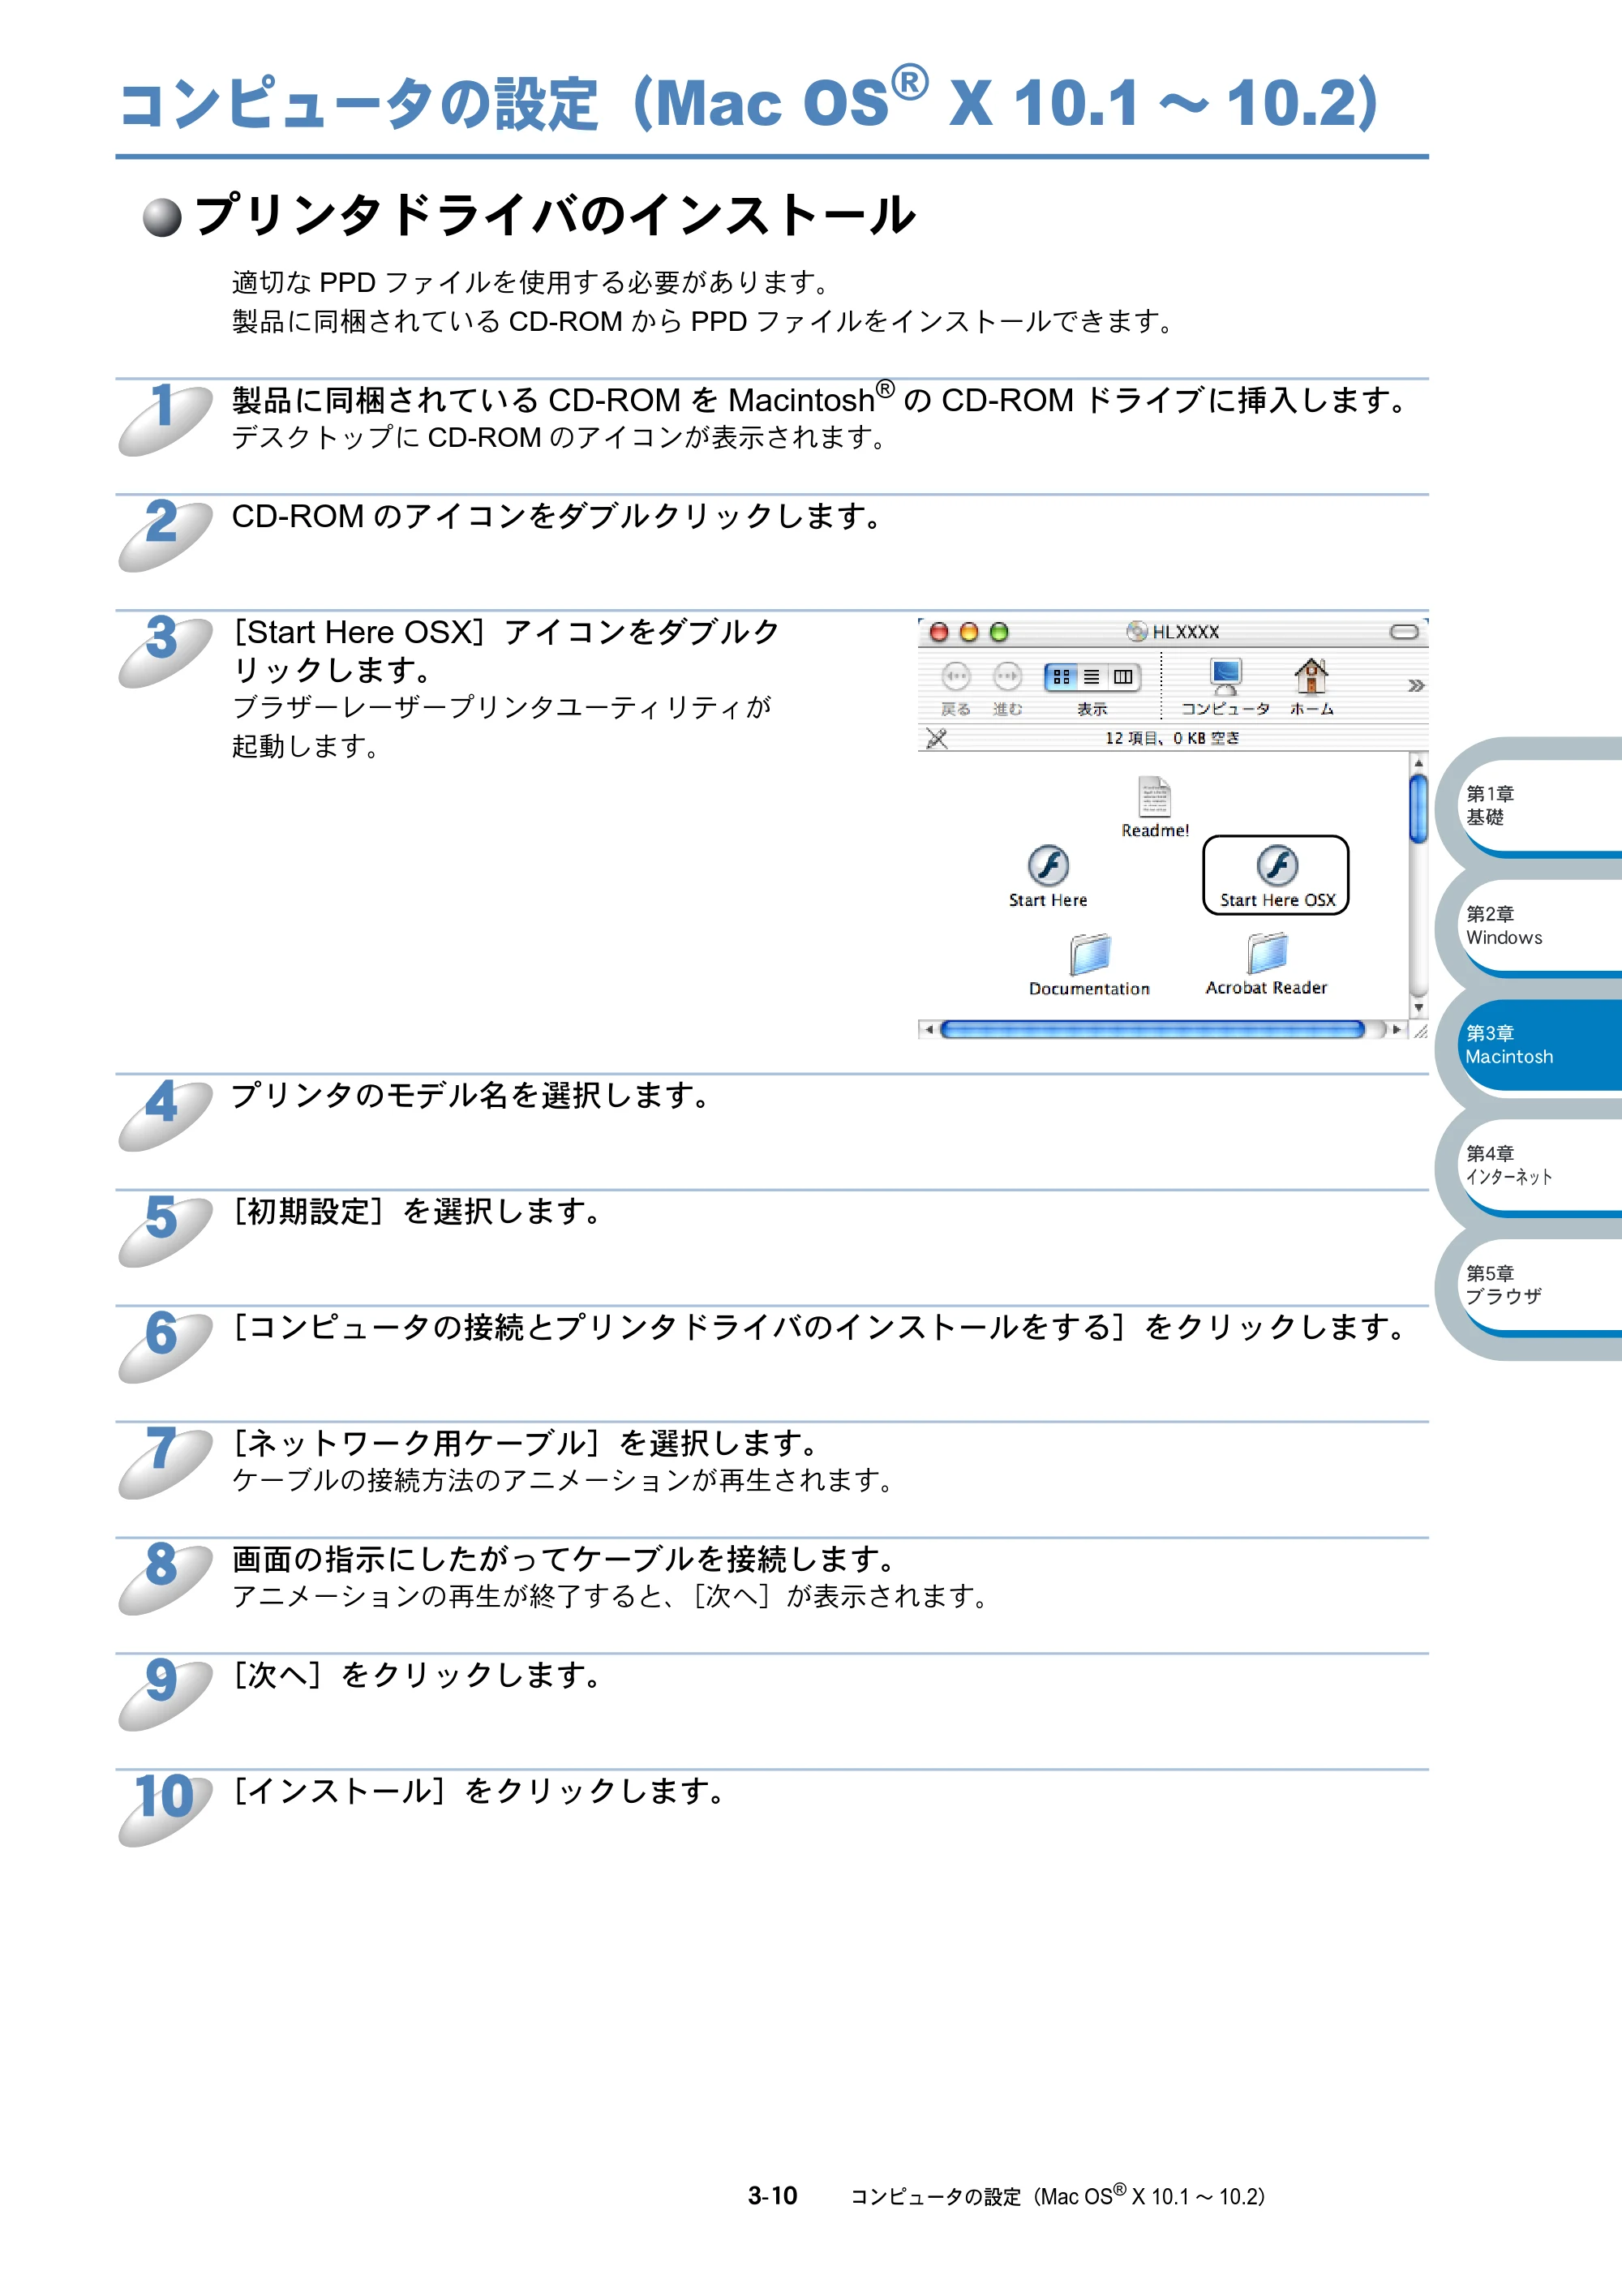Click the status text '12 項目、0 KB 空き'
Image resolution: width=1622 pixels, height=2296 pixels.
pos(1172,738)
